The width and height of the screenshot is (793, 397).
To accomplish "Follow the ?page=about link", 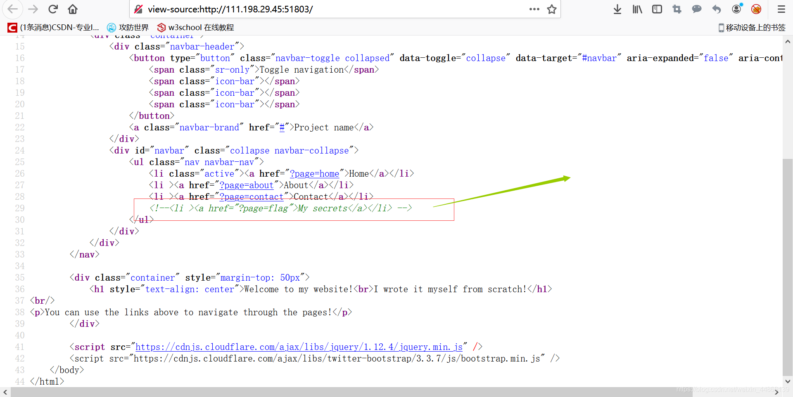I will click(x=247, y=185).
